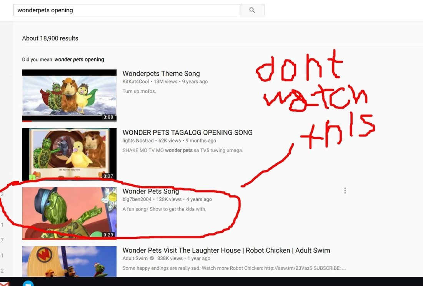
Task: Click the 'wonder pets opening' suggestion link
Action: pos(79,60)
